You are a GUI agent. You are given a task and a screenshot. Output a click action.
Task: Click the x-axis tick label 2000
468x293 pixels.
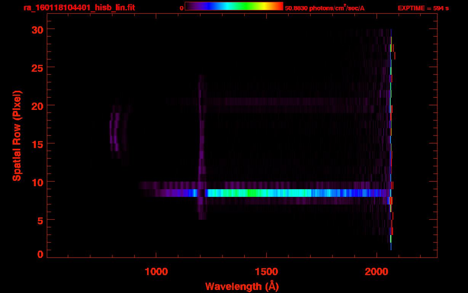377,271
